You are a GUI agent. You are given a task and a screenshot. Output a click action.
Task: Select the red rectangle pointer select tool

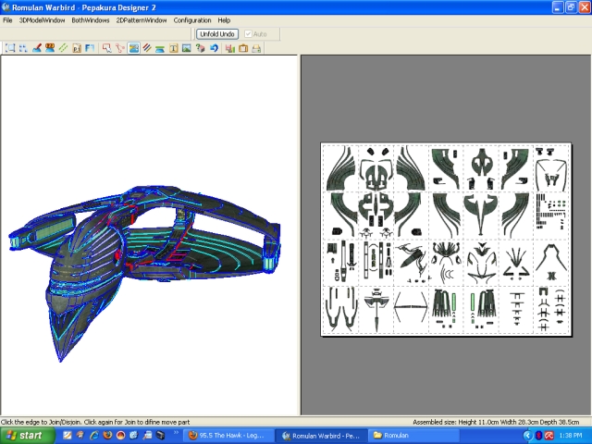click(x=107, y=48)
